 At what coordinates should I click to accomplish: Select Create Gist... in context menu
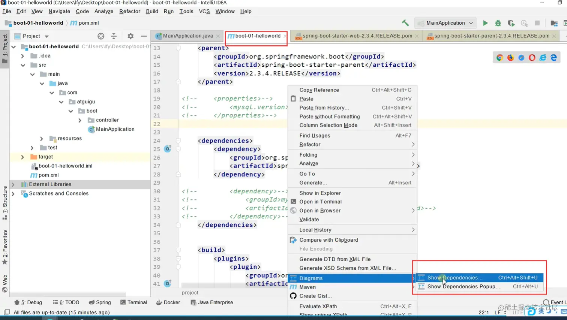352,296
